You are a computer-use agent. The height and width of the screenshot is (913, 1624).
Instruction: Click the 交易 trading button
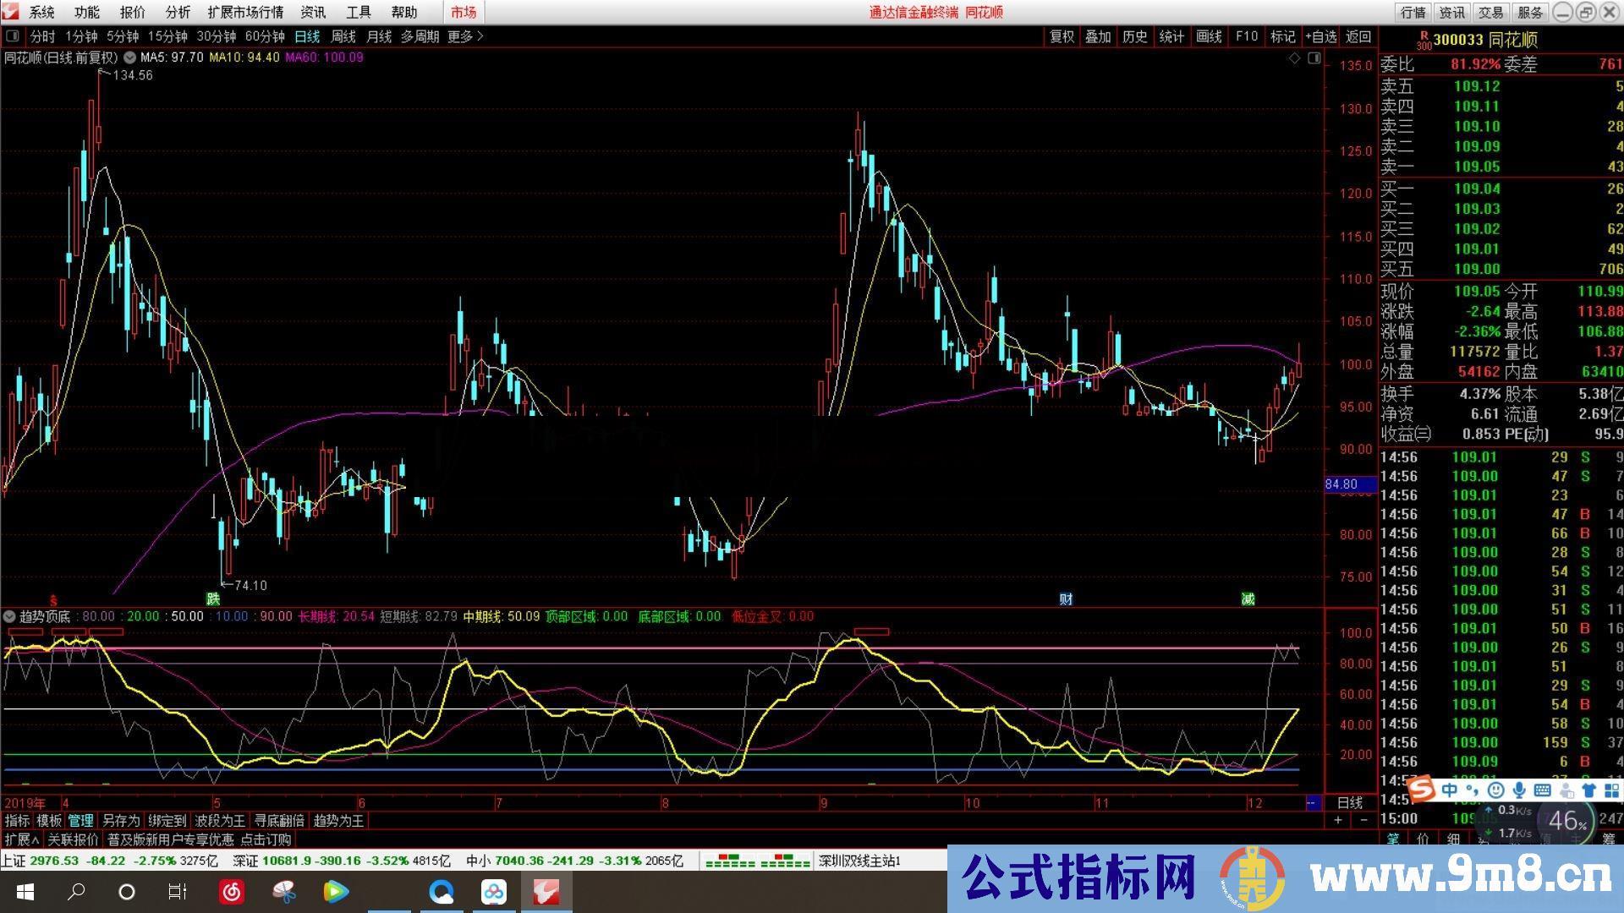coord(1490,12)
